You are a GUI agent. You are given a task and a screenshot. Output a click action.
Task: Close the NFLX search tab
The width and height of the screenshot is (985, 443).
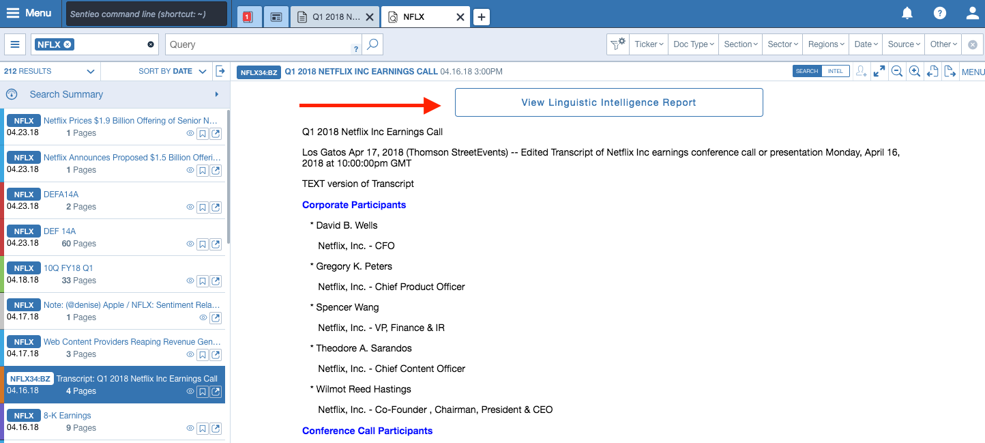tap(460, 17)
